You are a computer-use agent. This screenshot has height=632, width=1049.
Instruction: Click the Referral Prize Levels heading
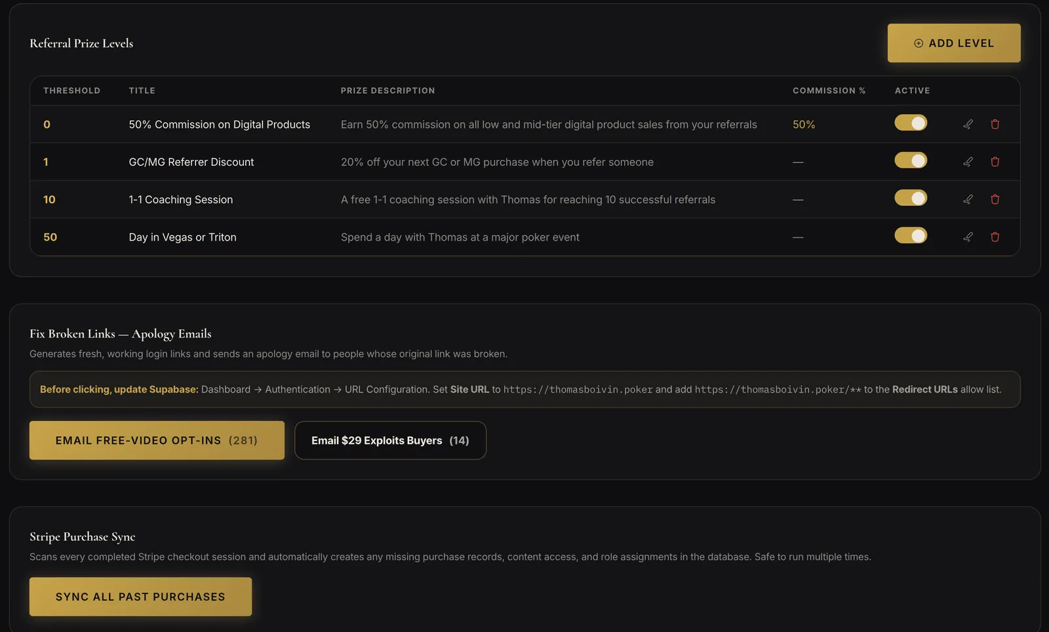[x=81, y=43]
